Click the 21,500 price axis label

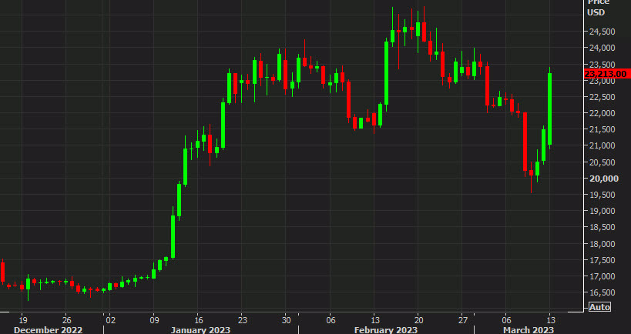(601, 129)
